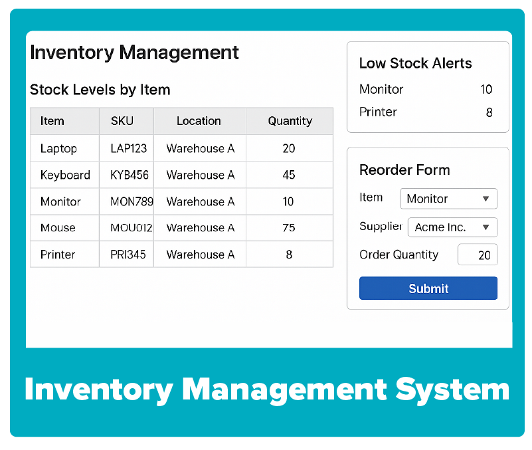
Task: Click the Order Quantity input field
Action: 477,254
